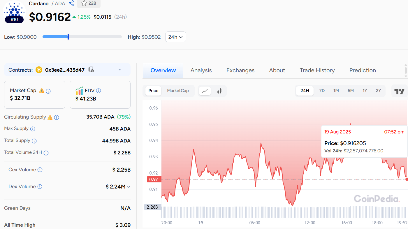Click the FDV chart icon
408x229 pixels.
tap(79, 91)
